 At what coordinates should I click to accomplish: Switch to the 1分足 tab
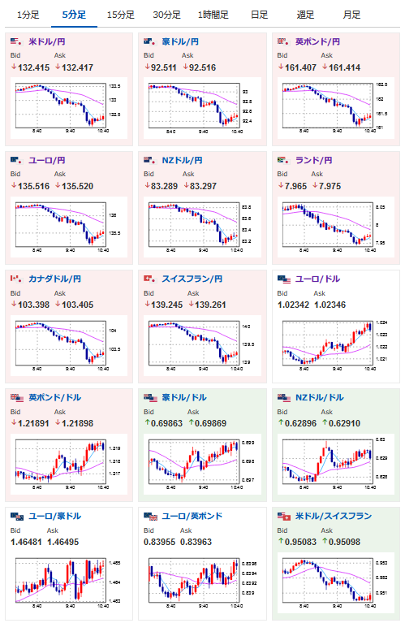click(x=28, y=15)
